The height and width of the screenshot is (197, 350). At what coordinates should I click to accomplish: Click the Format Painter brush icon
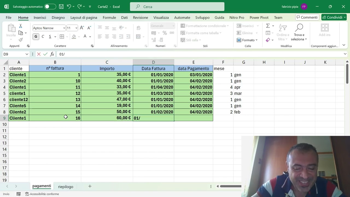click(x=21, y=40)
